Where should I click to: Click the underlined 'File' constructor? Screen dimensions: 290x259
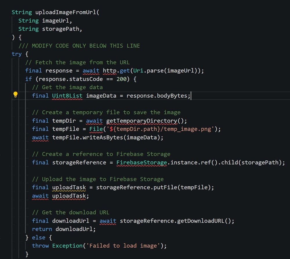[x=96, y=129]
